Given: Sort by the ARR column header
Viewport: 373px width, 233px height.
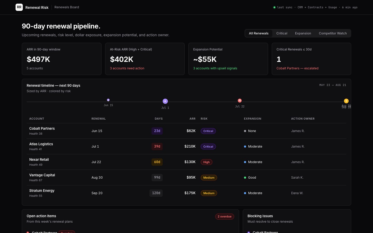Looking at the screenshot, I should coord(192,119).
